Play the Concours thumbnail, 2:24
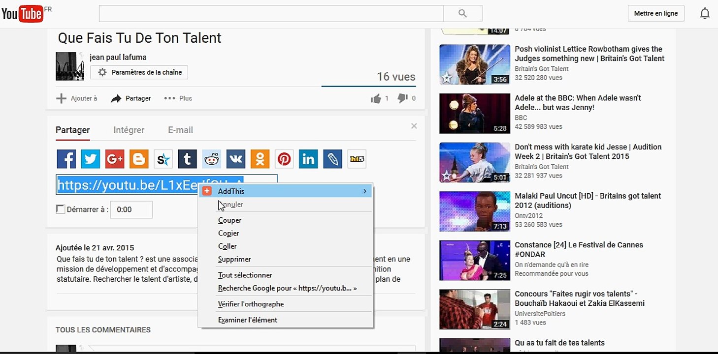The height and width of the screenshot is (354, 718). tap(475, 309)
